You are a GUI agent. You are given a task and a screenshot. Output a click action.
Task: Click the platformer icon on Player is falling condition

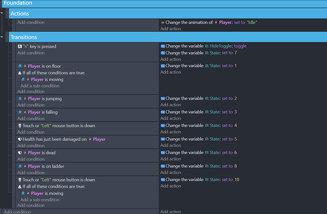click(x=19, y=112)
